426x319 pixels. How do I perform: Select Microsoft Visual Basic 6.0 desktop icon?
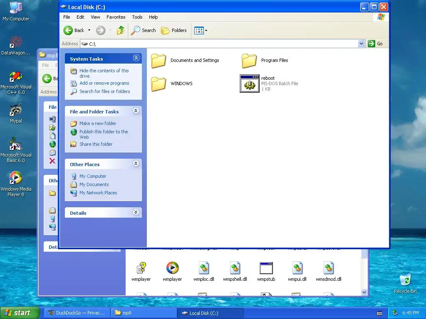point(16,144)
